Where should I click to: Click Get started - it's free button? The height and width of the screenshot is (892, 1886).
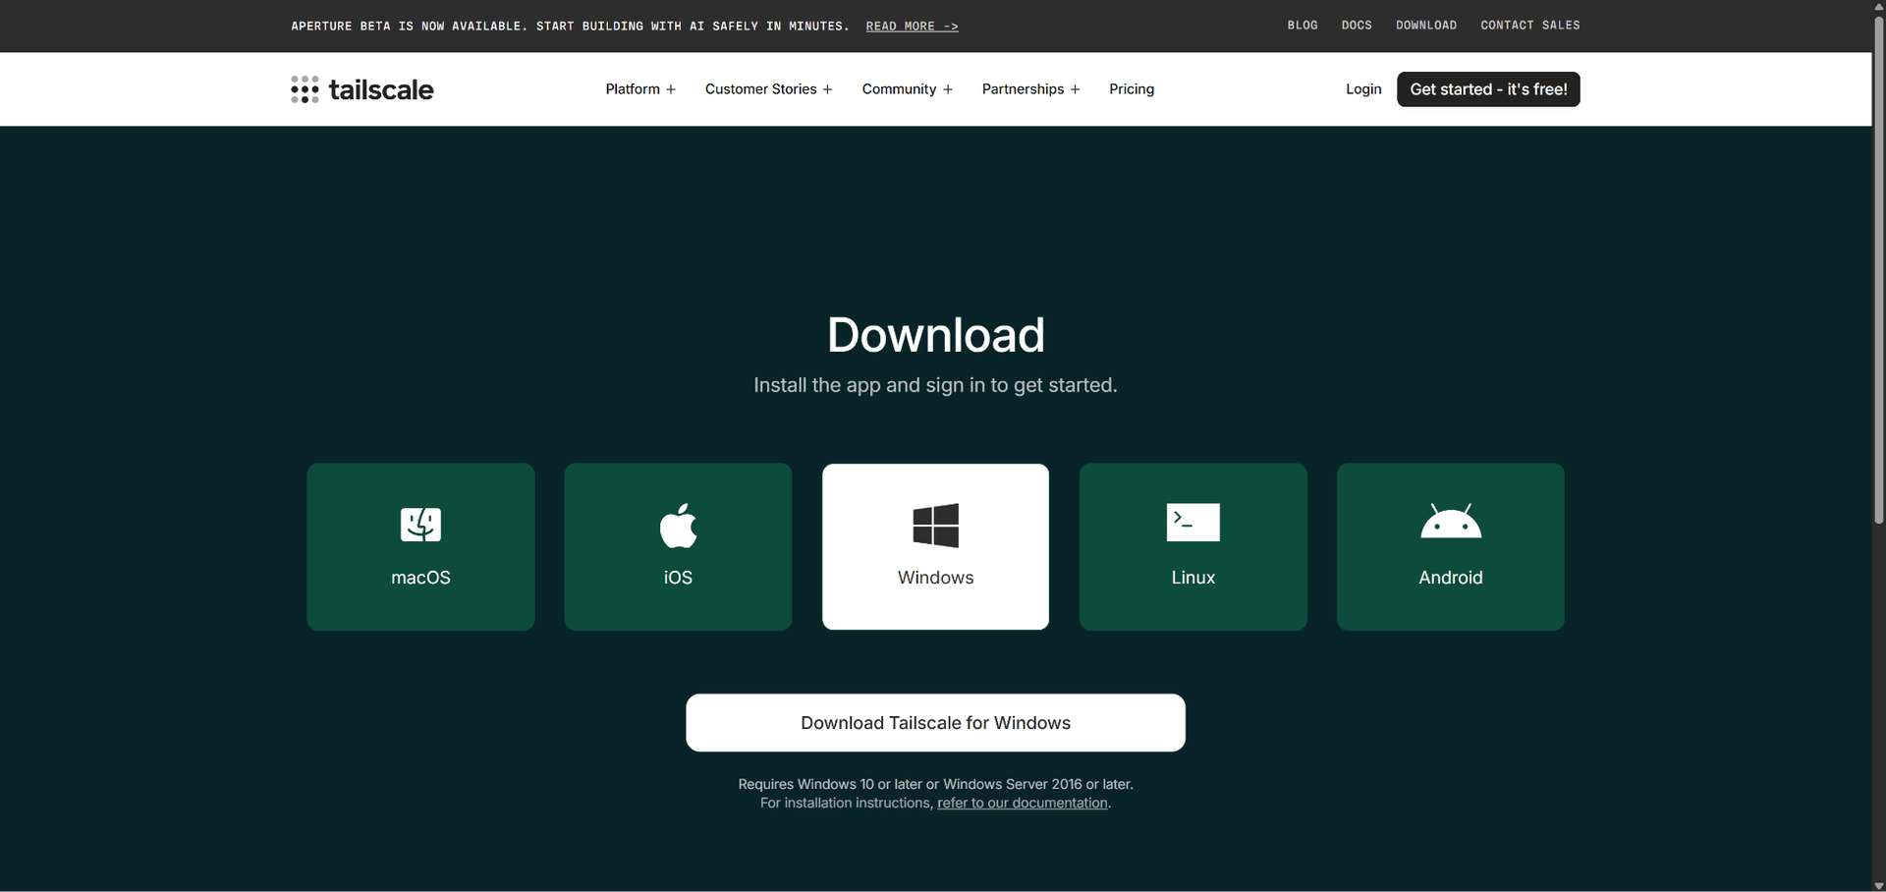[1488, 89]
